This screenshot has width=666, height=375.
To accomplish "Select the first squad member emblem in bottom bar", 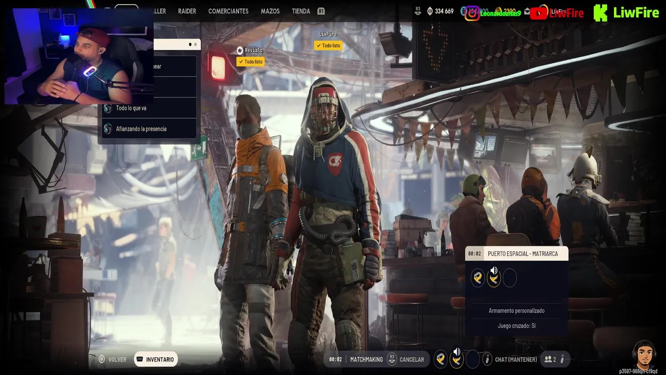I will coord(441,359).
